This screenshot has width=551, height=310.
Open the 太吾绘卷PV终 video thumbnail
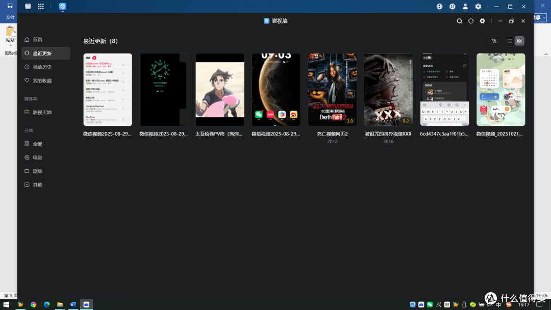(x=220, y=90)
